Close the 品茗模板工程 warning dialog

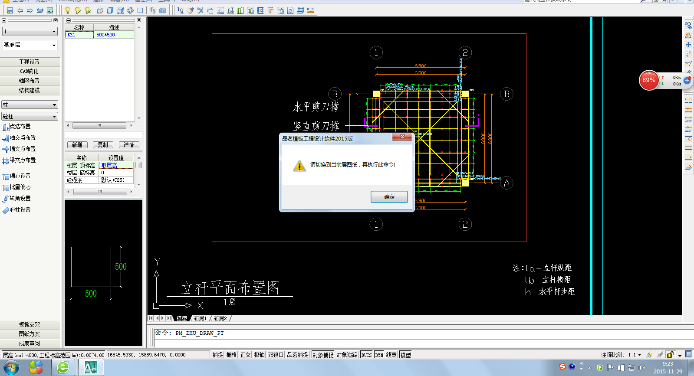pos(402,137)
